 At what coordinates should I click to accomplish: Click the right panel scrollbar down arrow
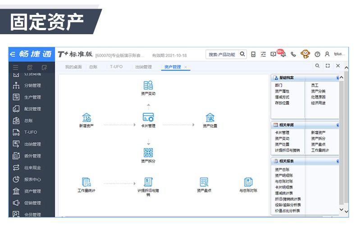(x=341, y=210)
